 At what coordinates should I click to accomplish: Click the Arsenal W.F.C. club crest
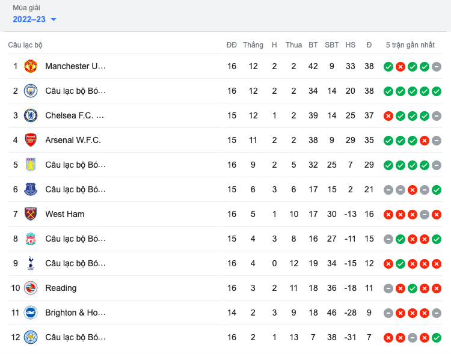click(30, 140)
